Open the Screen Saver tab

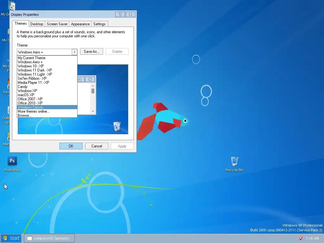pyautogui.click(x=57, y=24)
